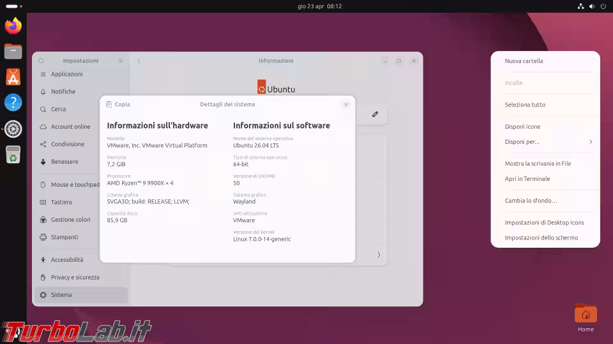The width and height of the screenshot is (613, 344).
Task: Launch Firefox from the dock
Action: point(13,26)
